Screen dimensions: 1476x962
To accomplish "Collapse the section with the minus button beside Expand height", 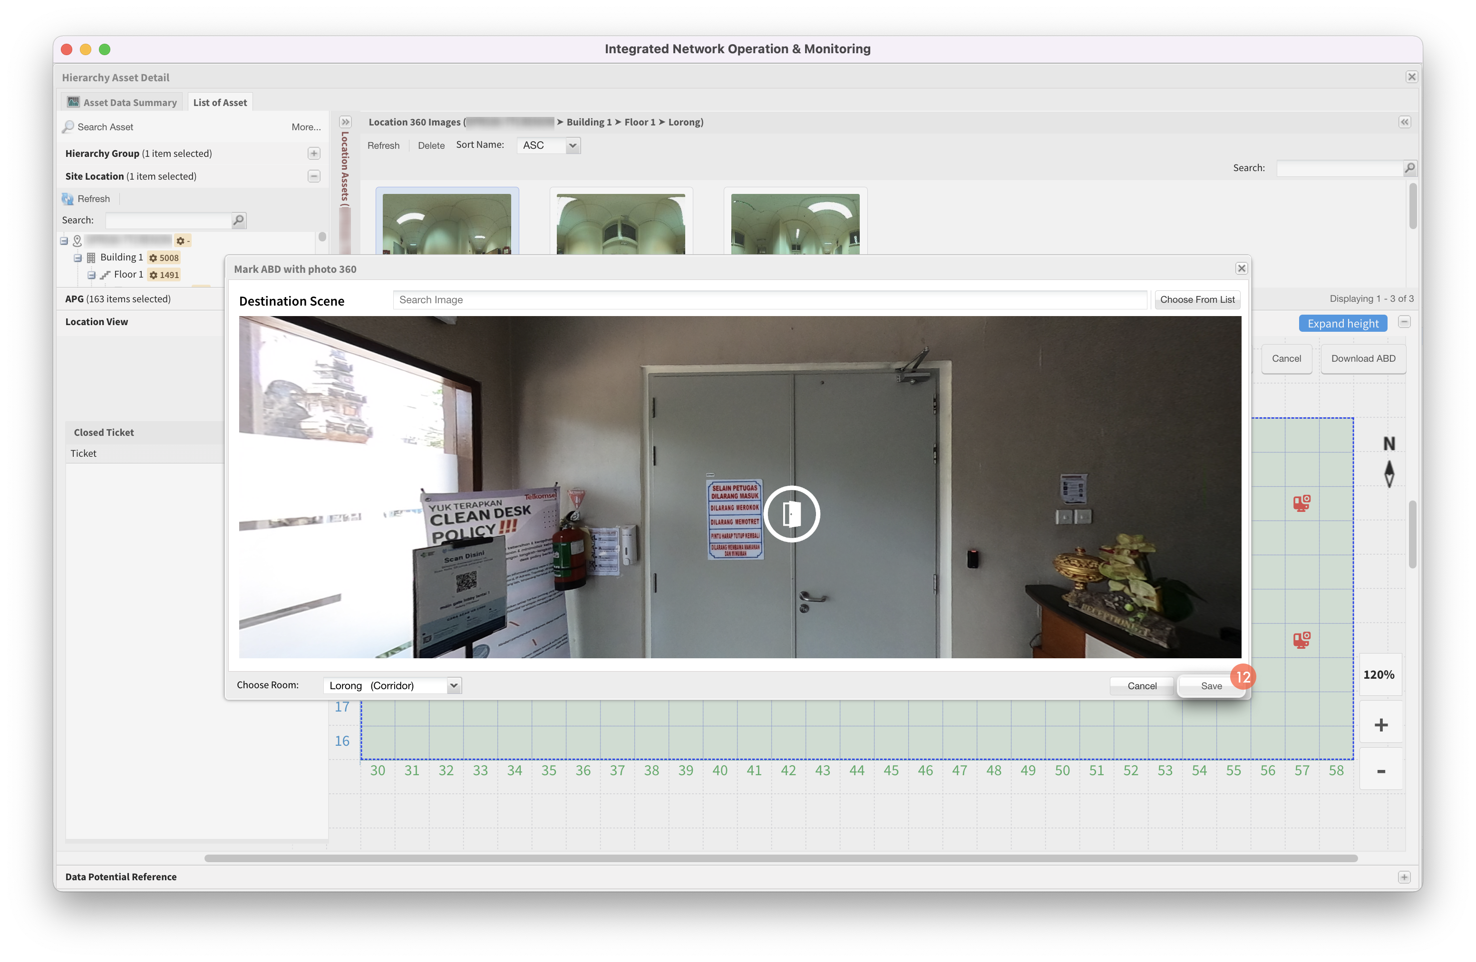I will [x=1404, y=322].
